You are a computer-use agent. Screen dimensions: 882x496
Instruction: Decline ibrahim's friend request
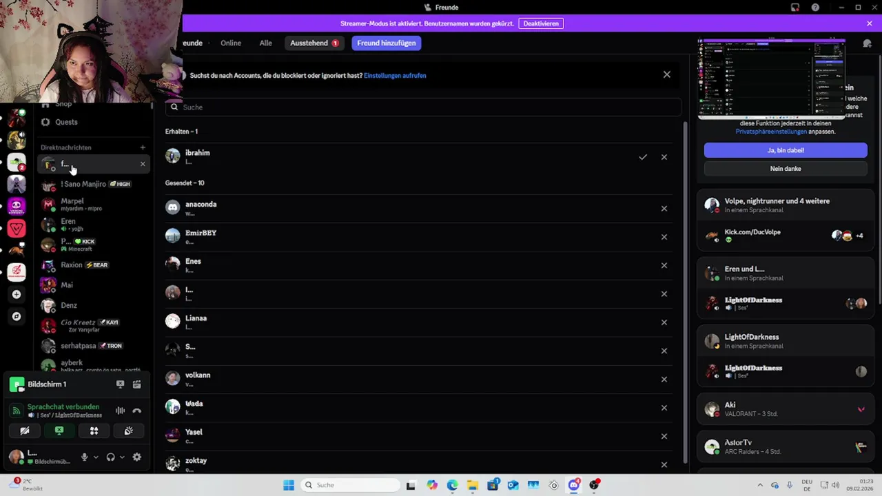coord(664,157)
